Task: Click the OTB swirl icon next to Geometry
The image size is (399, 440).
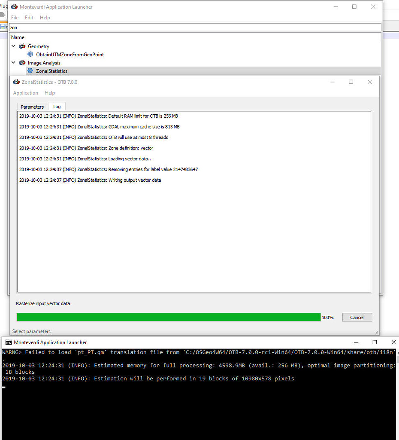Action: (21, 46)
